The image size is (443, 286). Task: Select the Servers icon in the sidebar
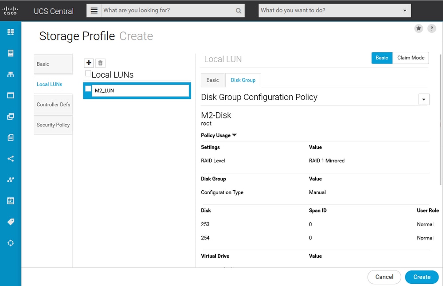(x=10, y=53)
